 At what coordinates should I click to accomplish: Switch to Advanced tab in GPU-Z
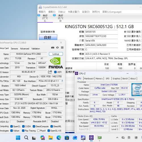tap(25, 49)
